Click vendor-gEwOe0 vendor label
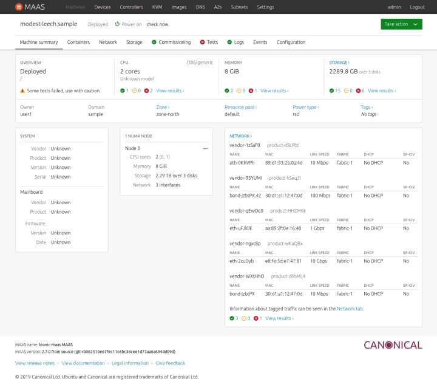 (x=246, y=211)
